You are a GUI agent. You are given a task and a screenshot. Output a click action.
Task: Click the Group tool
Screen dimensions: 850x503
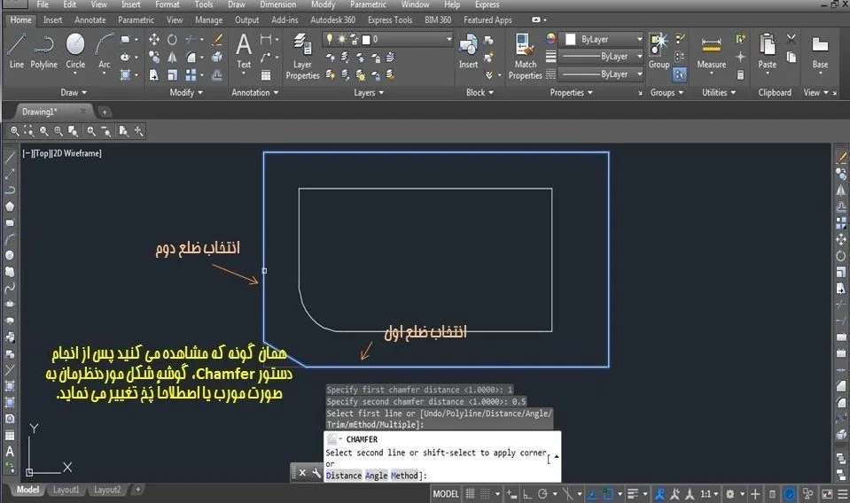(659, 50)
